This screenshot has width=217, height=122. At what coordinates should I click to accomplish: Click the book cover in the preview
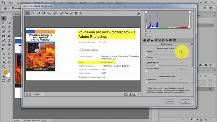[41, 50]
